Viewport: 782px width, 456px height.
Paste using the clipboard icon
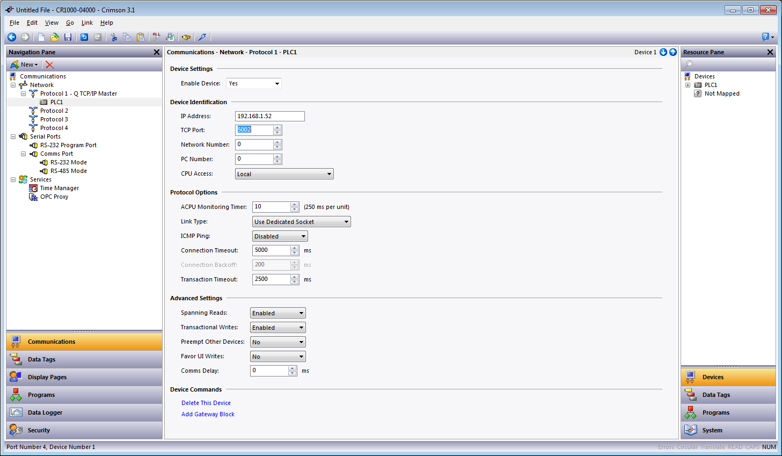tap(141, 37)
